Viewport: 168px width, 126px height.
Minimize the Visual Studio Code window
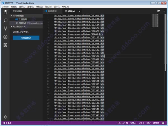point(153,3)
